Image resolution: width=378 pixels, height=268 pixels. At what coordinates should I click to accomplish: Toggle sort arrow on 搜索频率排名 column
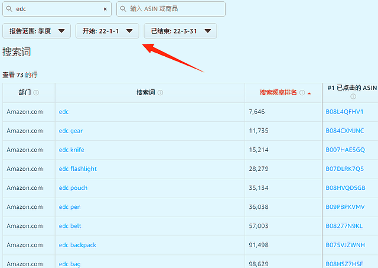(309, 93)
